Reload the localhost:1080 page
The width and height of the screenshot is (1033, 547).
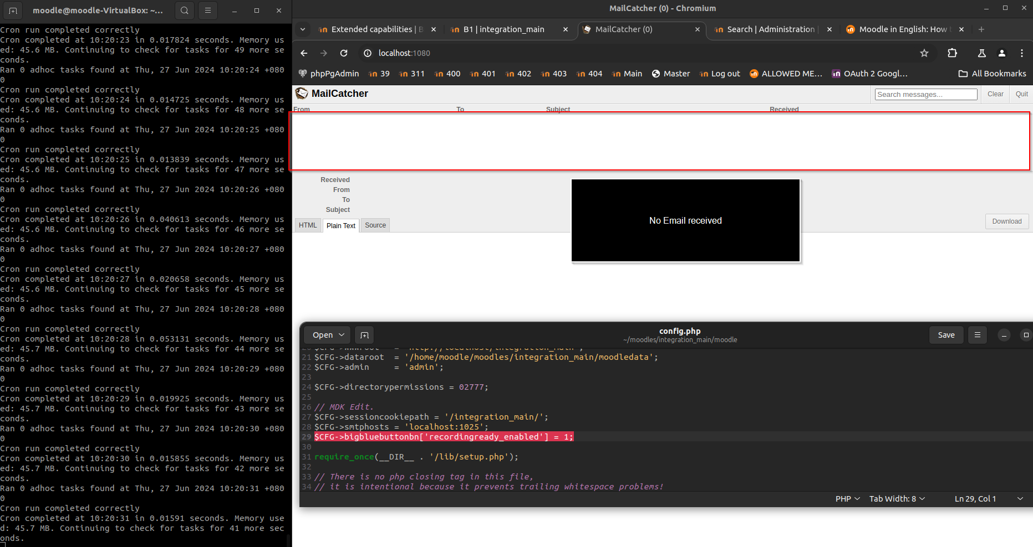[x=344, y=53]
